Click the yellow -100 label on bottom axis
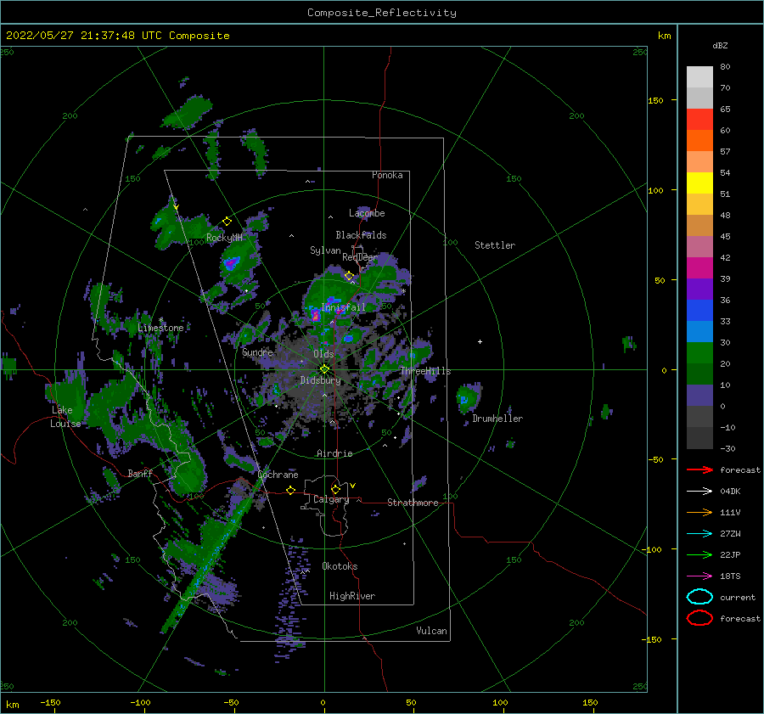This screenshot has height=714, width=764. click(x=140, y=703)
